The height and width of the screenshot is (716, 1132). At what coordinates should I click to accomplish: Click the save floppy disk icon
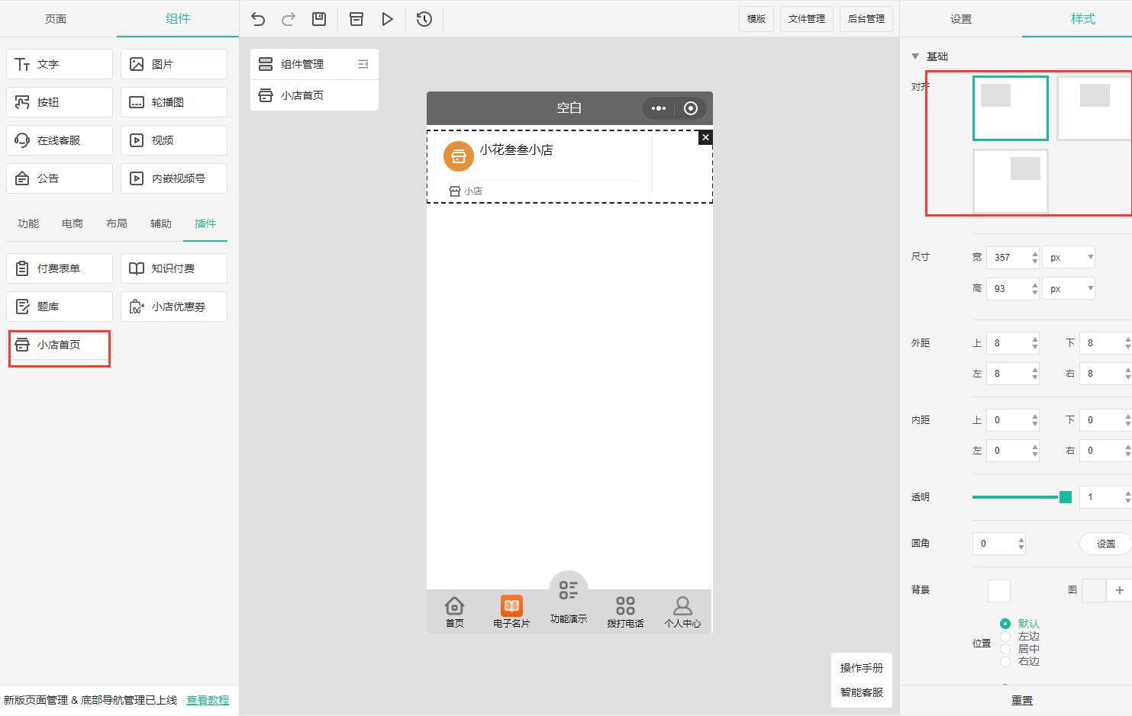319,19
